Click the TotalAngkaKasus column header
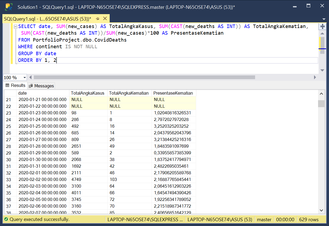Image resolution: width=329 pixels, height=226 pixels. tap(88, 93)
